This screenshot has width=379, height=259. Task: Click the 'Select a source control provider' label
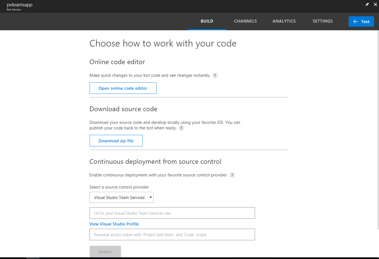(119, 187)
